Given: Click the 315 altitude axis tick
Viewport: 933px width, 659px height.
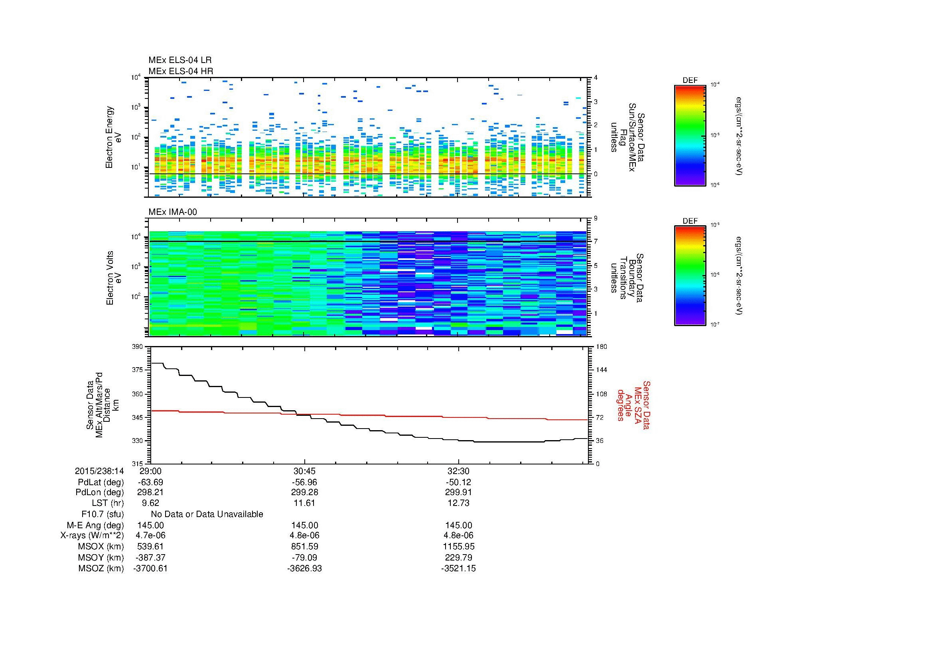Looking at the screenshot, I should pyautogui.click(x=138, y=464).
